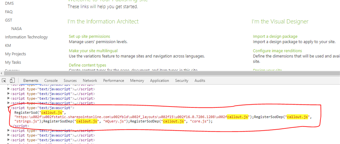Click Configure image renditions link
The width and height of the screenshot is (340, 144).
(277, 51)
